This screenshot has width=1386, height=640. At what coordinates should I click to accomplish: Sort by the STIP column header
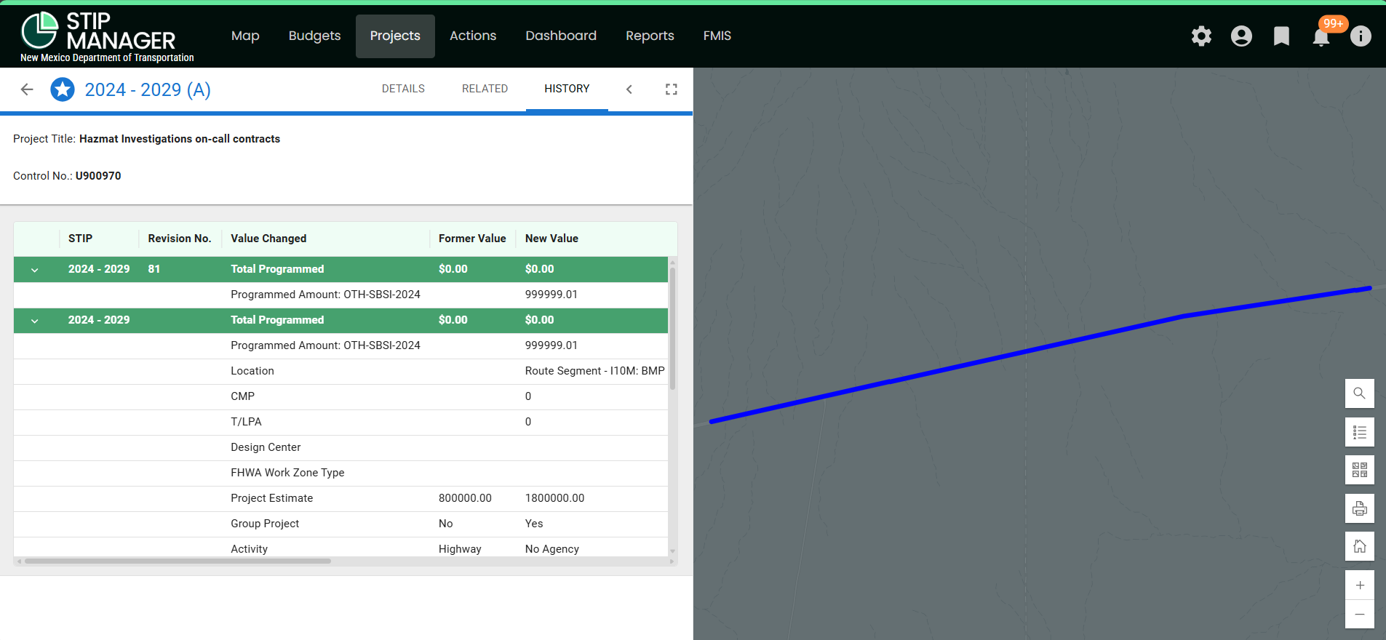tap(80, 239)
